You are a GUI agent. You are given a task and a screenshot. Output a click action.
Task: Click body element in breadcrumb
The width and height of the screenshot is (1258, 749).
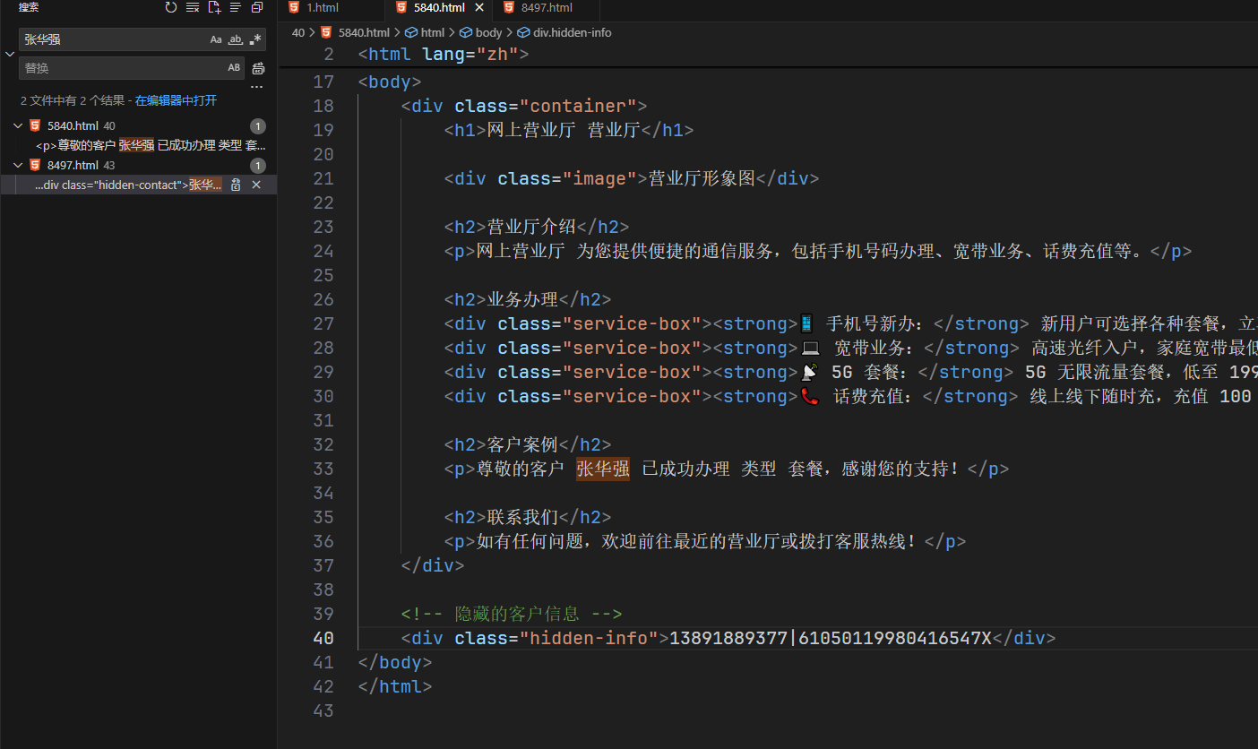coord(488,32)
